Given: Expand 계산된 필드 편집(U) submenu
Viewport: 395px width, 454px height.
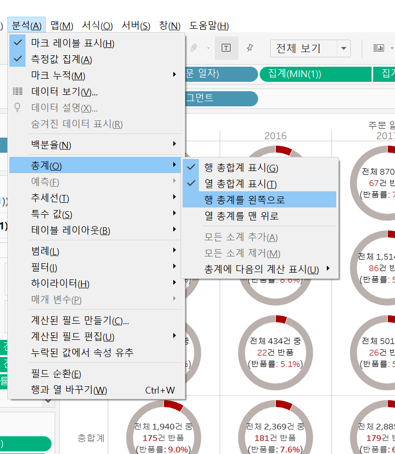Looking at the screenshot, I should point(97,336).
